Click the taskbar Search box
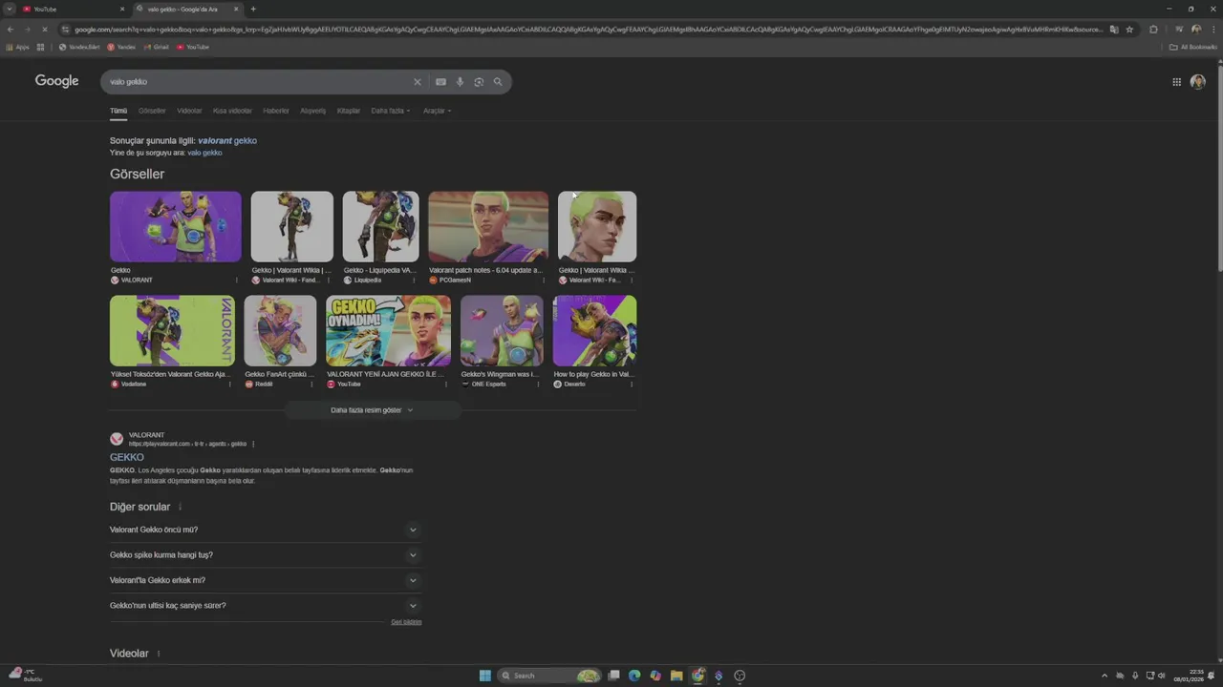The height and width of the screenshot is (687, 1223). tap(549, 676)
